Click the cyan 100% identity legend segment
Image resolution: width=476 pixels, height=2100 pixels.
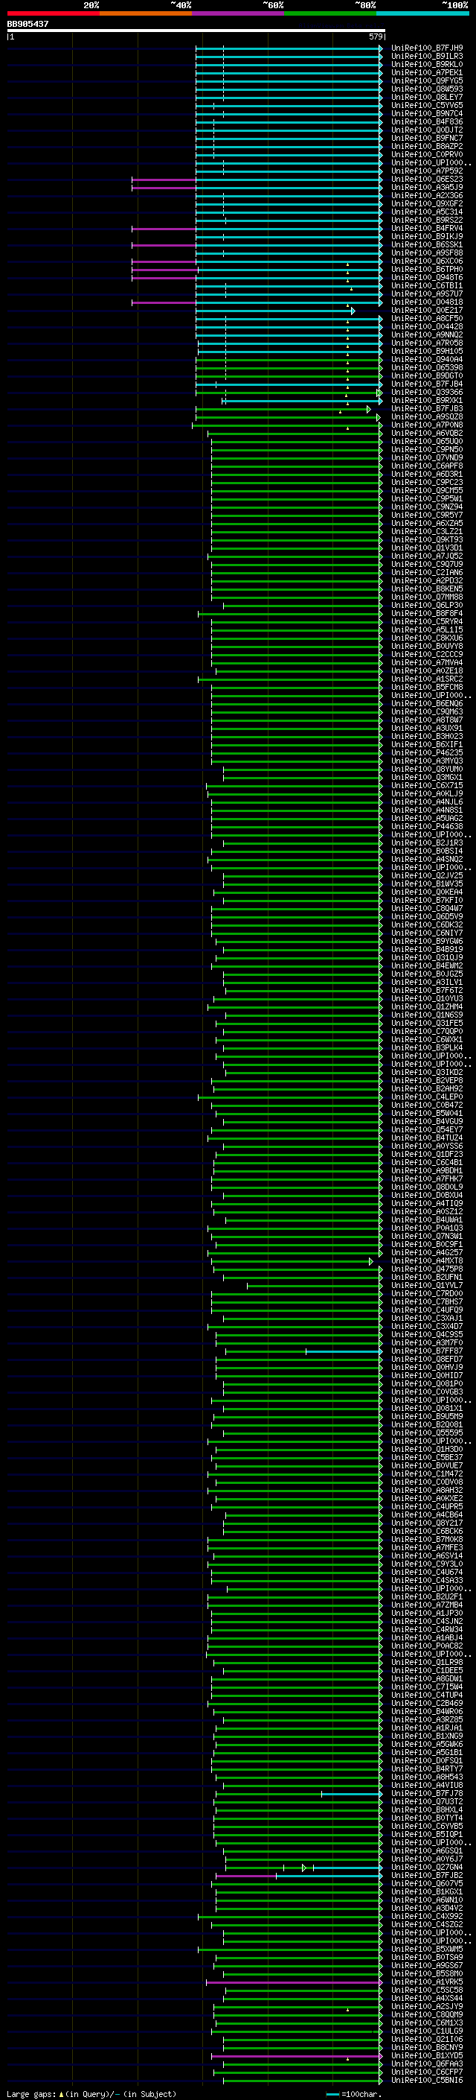click(x=423, y=13)
